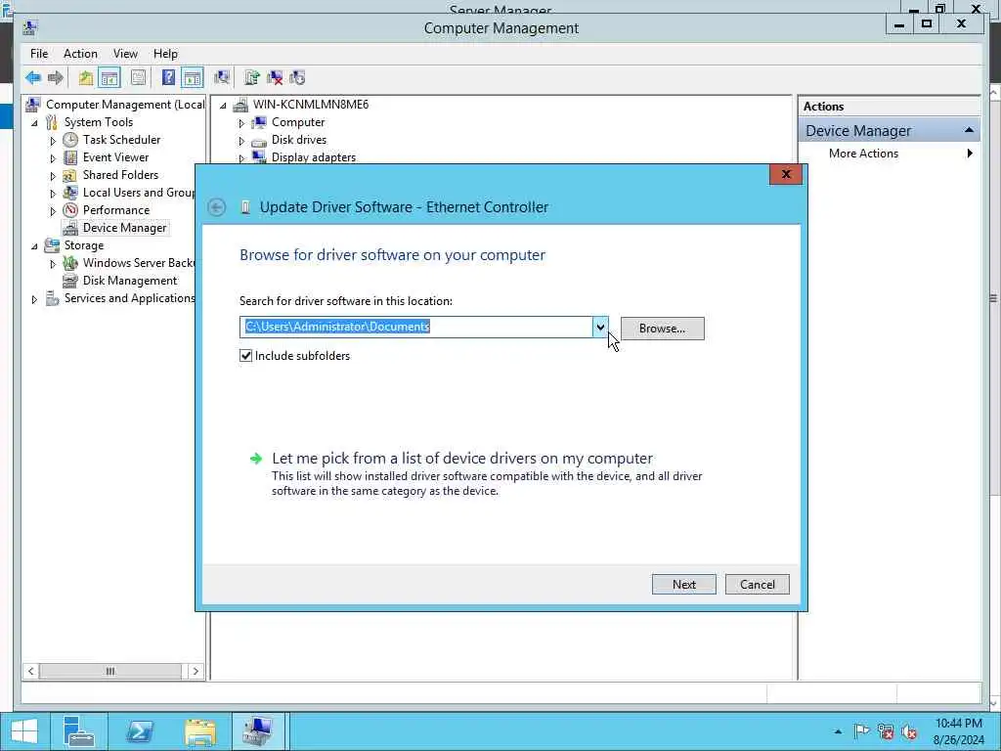The height and width of the screenshot is (751, 1001).
Task: Click the Shared Folders icon
Action: coord(70,175)
